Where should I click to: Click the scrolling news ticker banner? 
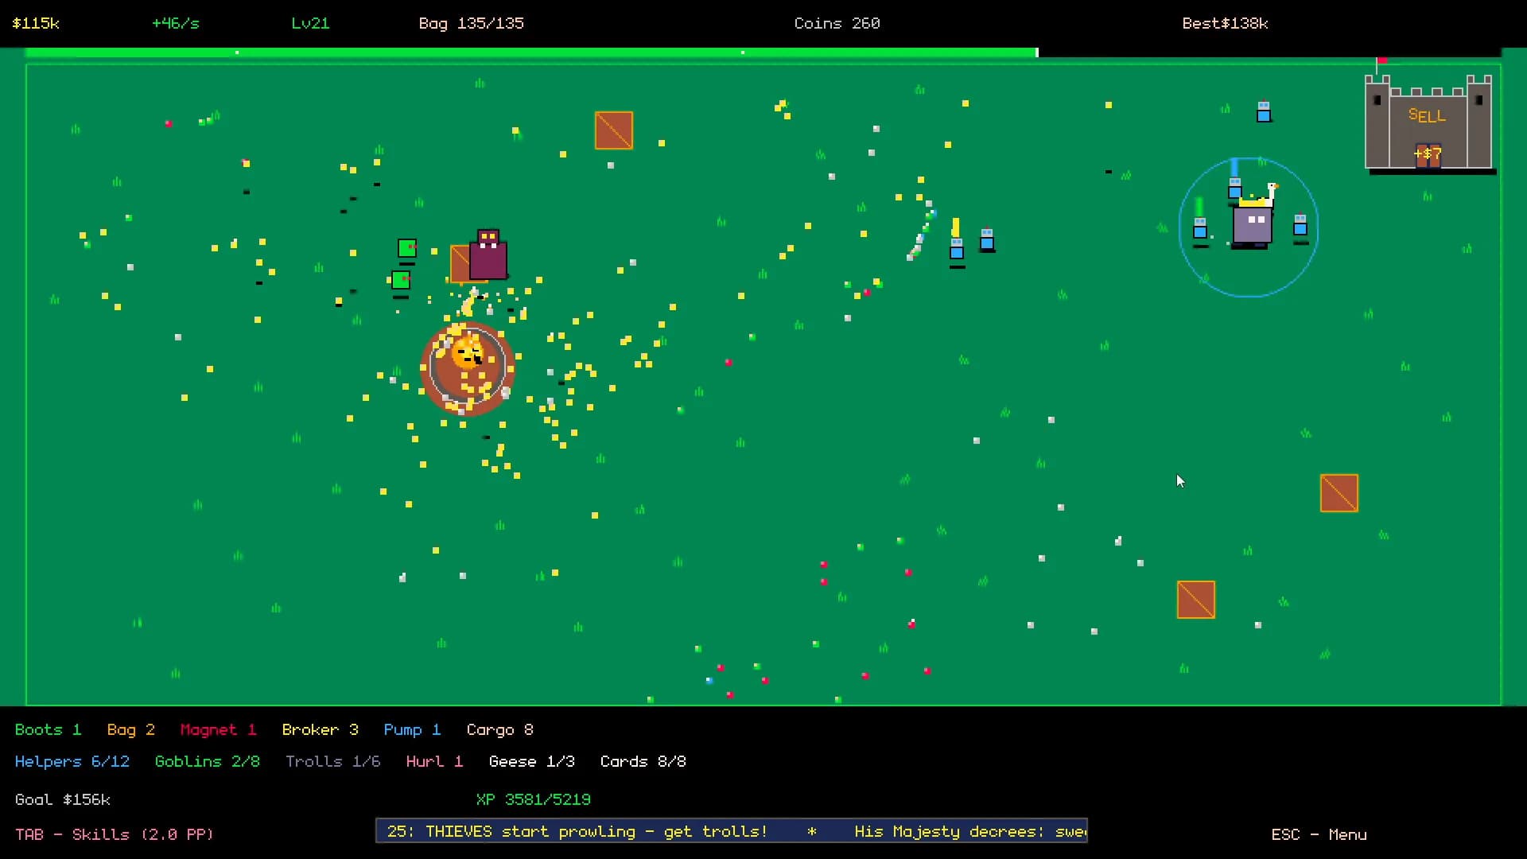click(x=732, y=831)
